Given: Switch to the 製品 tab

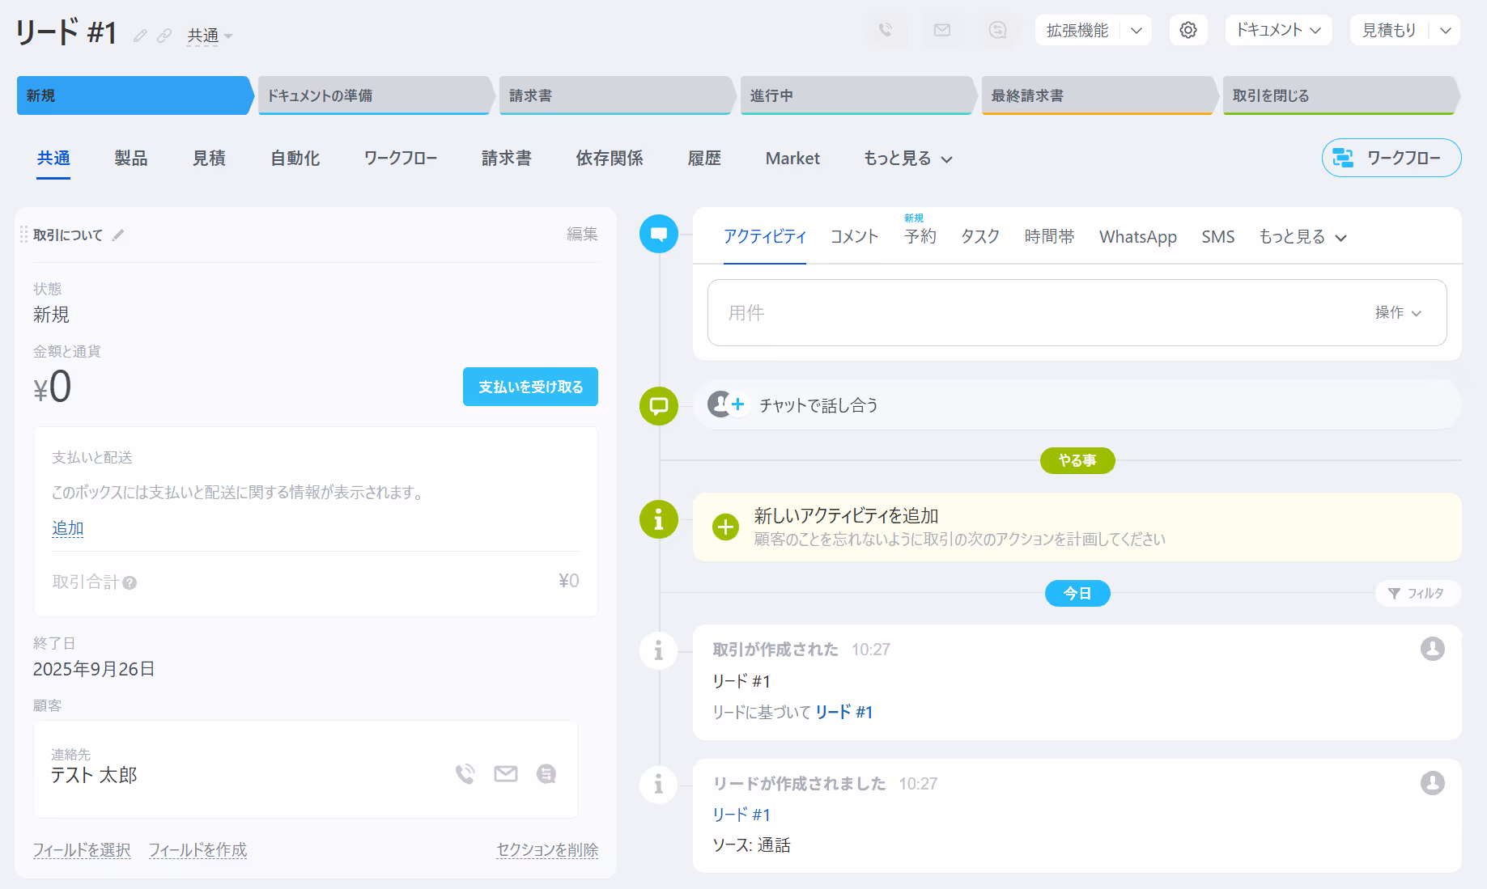Looking at the screenshot, I should coord(131,159).
